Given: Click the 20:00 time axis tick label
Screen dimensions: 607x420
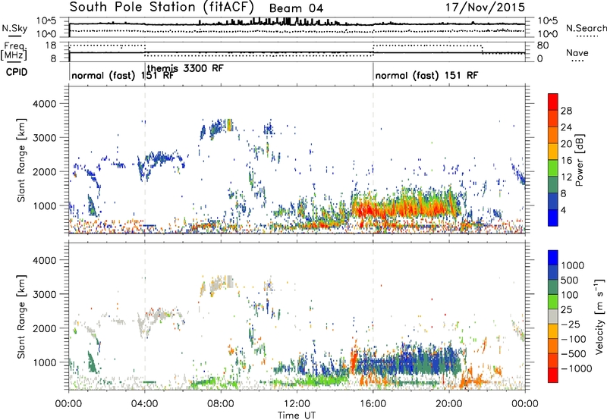Looking at the screenshot, I should (x=448, y=404).
